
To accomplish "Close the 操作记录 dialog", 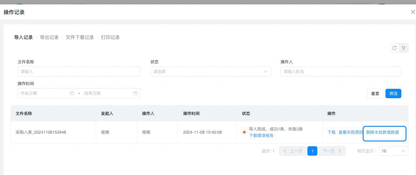I will point(413,12).
